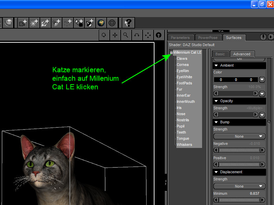The image size is (274, 205).
Task: Select the Pupil surface
Action: pos(180,126)
